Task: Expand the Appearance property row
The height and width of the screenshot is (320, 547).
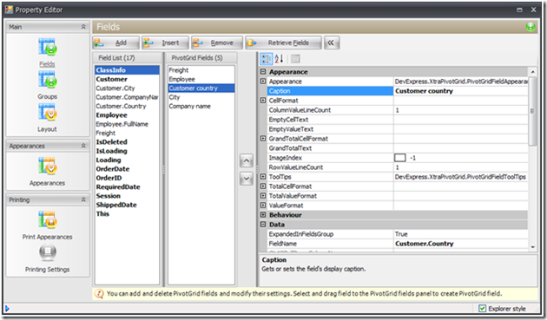Action: tap(263, 82)
